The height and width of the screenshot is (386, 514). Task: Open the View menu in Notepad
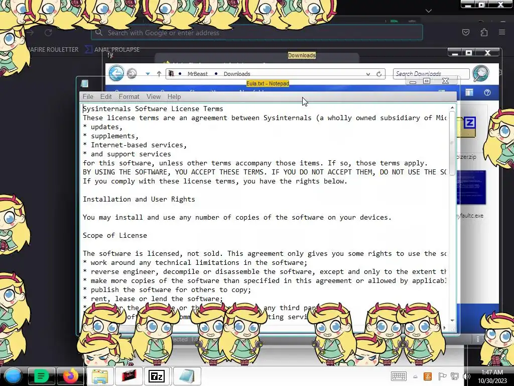[154, 96]
